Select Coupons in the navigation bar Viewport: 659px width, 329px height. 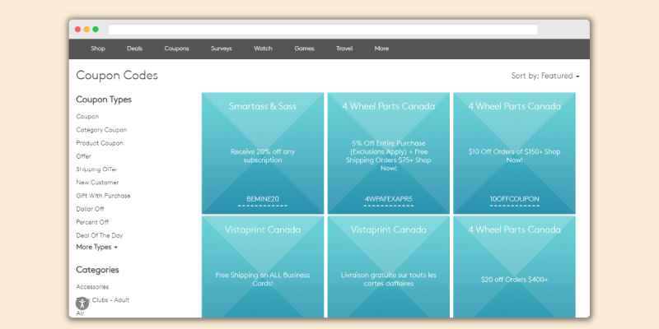click(x=176, y=49)
